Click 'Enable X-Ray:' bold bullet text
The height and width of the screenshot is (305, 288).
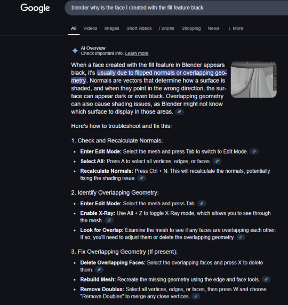coord(98,213)
